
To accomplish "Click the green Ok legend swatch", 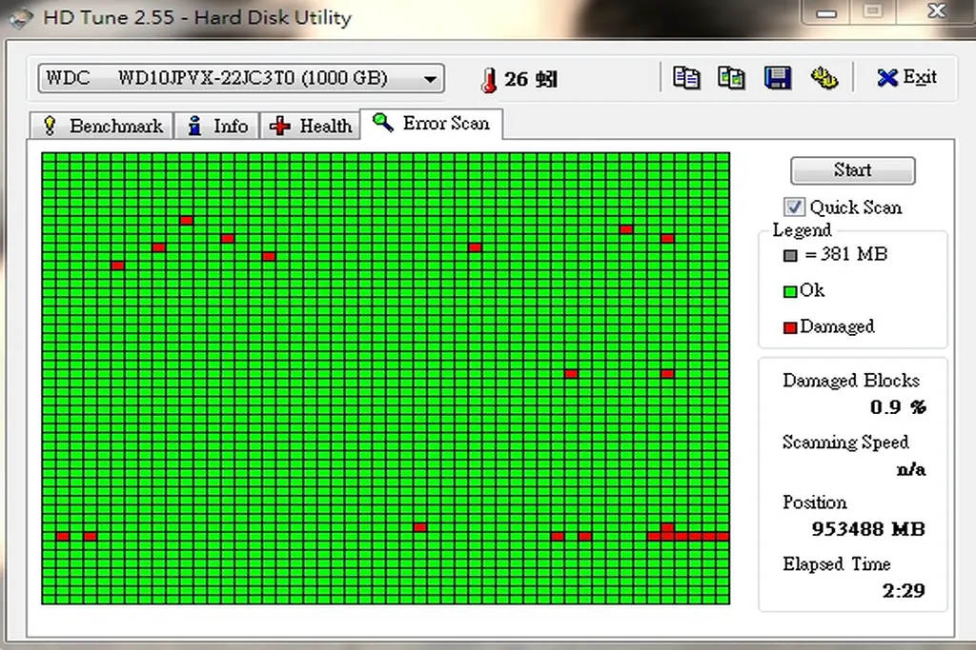I will pos(789,291).
